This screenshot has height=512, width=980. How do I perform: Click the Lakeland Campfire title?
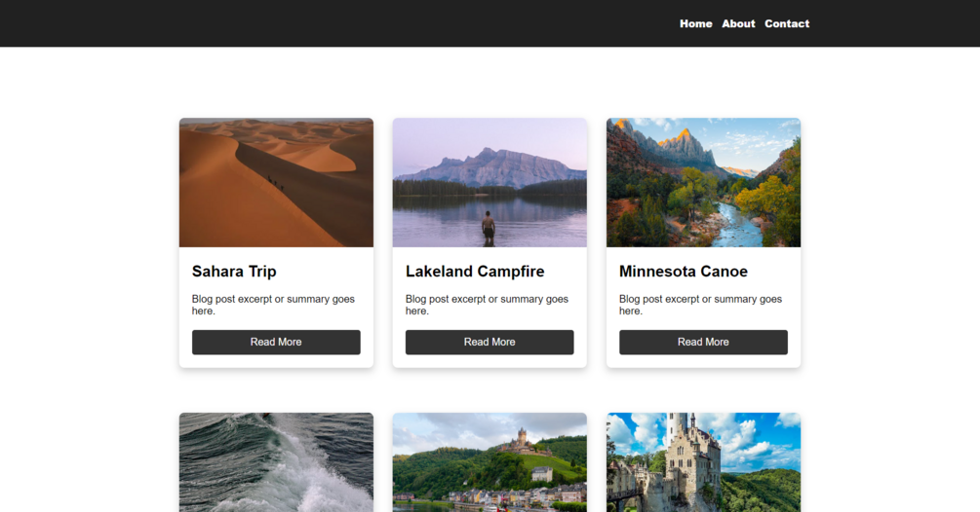pos(475,272)
